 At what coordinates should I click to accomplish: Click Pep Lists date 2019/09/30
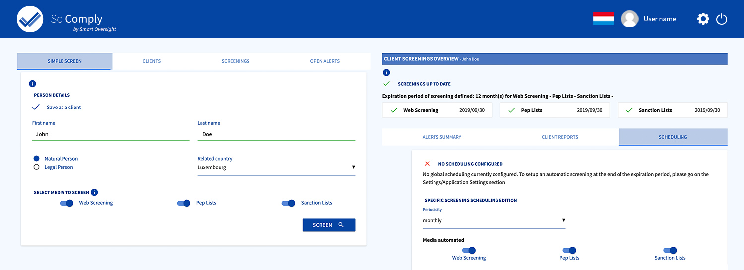pyautogui.click(x=590, y=110)
